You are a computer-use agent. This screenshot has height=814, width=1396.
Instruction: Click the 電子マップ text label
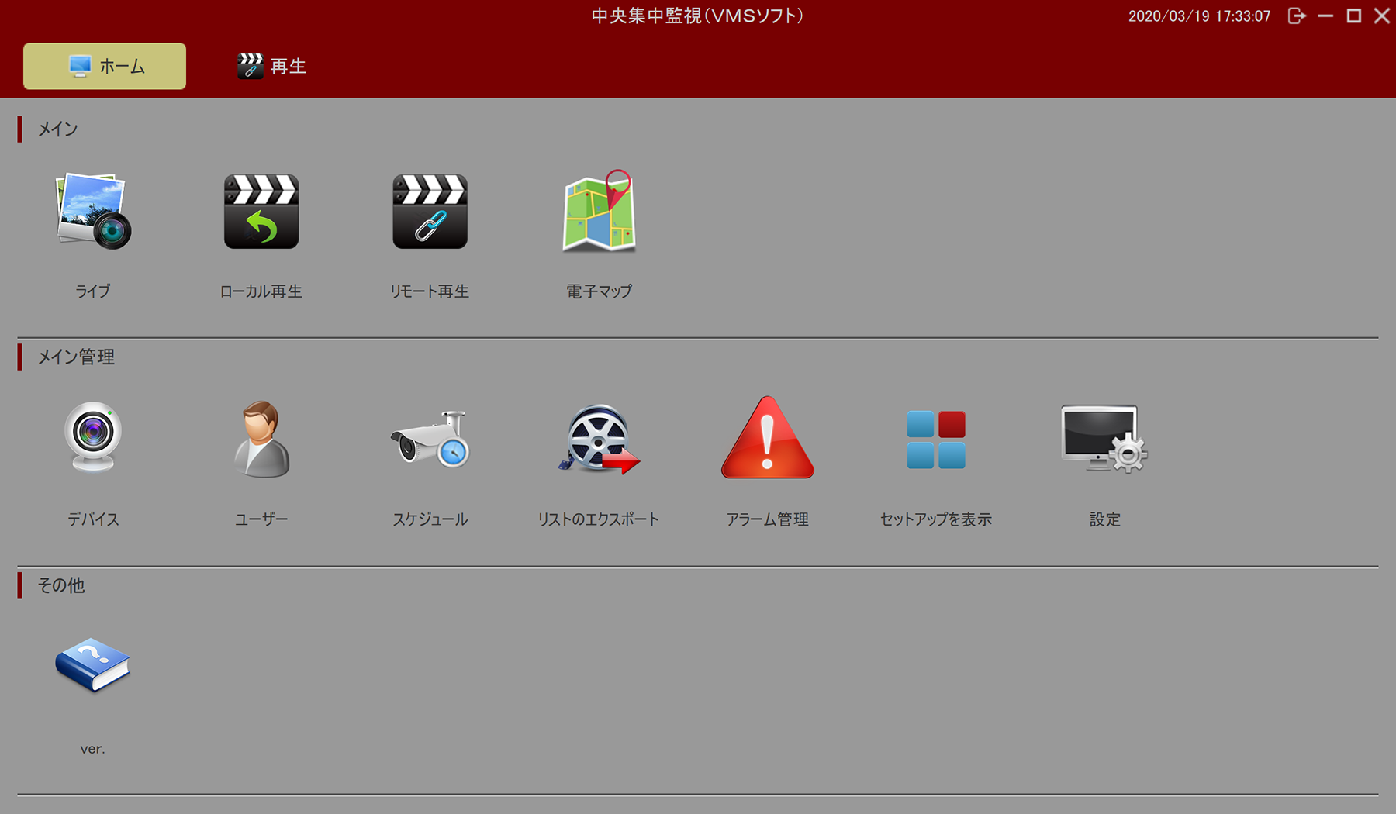point(599,291)
